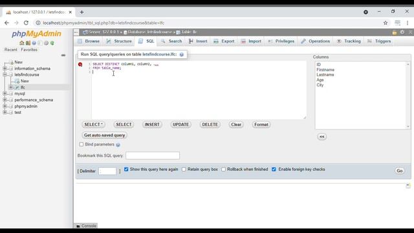Image resolution: width=414 pixels, height=233 pixels.
Task: Click the page settings gear icon at top right
Action: [402, 32]
